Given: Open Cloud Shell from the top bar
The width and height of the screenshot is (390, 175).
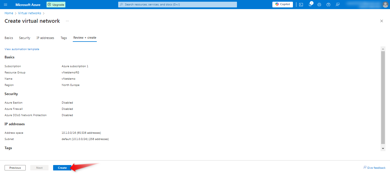Looking at the screenshot, I should pos(301,5).
